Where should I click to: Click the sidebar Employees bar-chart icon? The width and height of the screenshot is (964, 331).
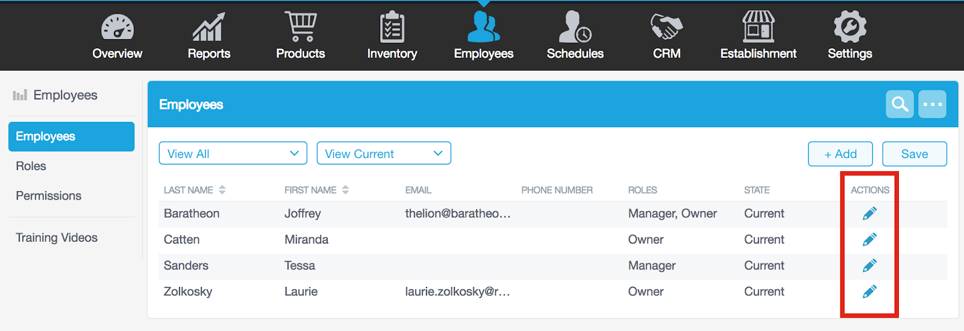coord(20,95)
